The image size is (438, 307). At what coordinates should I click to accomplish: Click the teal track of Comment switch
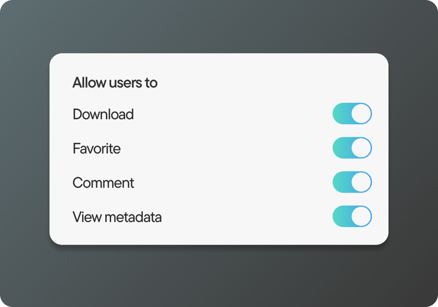341,182
